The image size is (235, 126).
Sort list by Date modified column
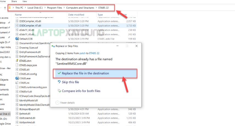[76, 15]
